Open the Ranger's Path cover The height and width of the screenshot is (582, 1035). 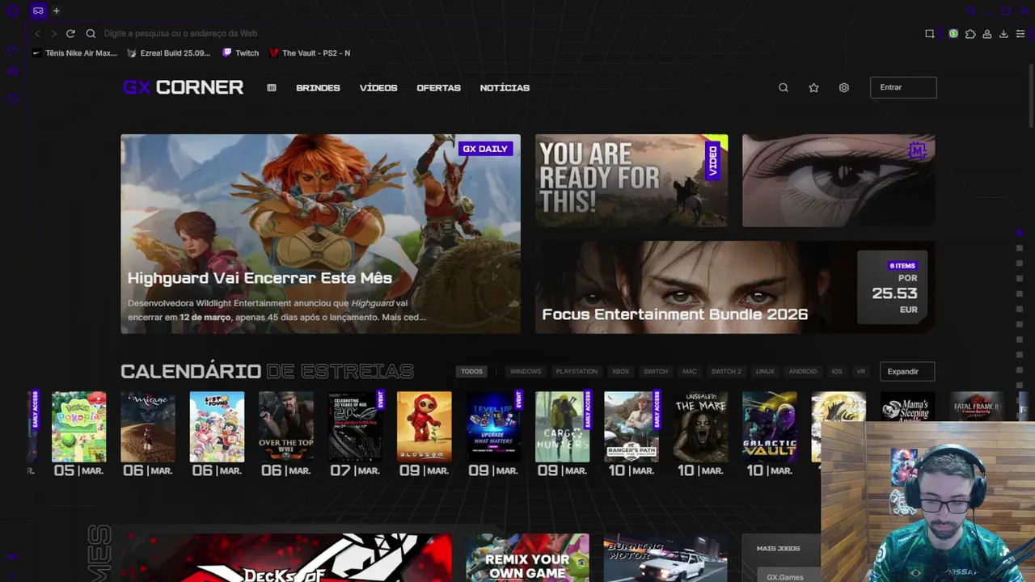[632, 427]
